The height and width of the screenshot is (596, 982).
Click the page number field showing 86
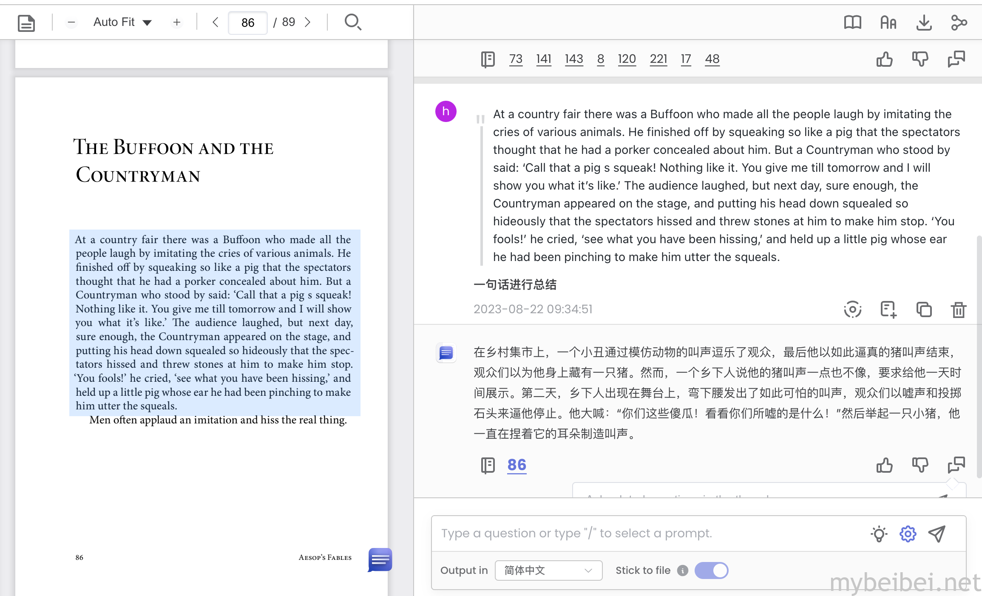coord(248,23)
